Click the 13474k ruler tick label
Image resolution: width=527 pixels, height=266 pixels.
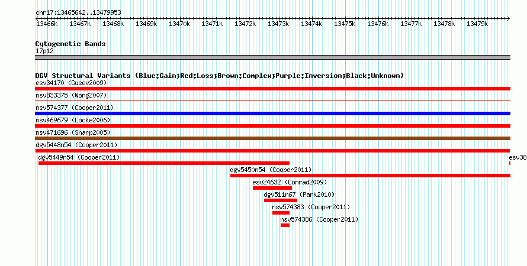coord(311,24)
